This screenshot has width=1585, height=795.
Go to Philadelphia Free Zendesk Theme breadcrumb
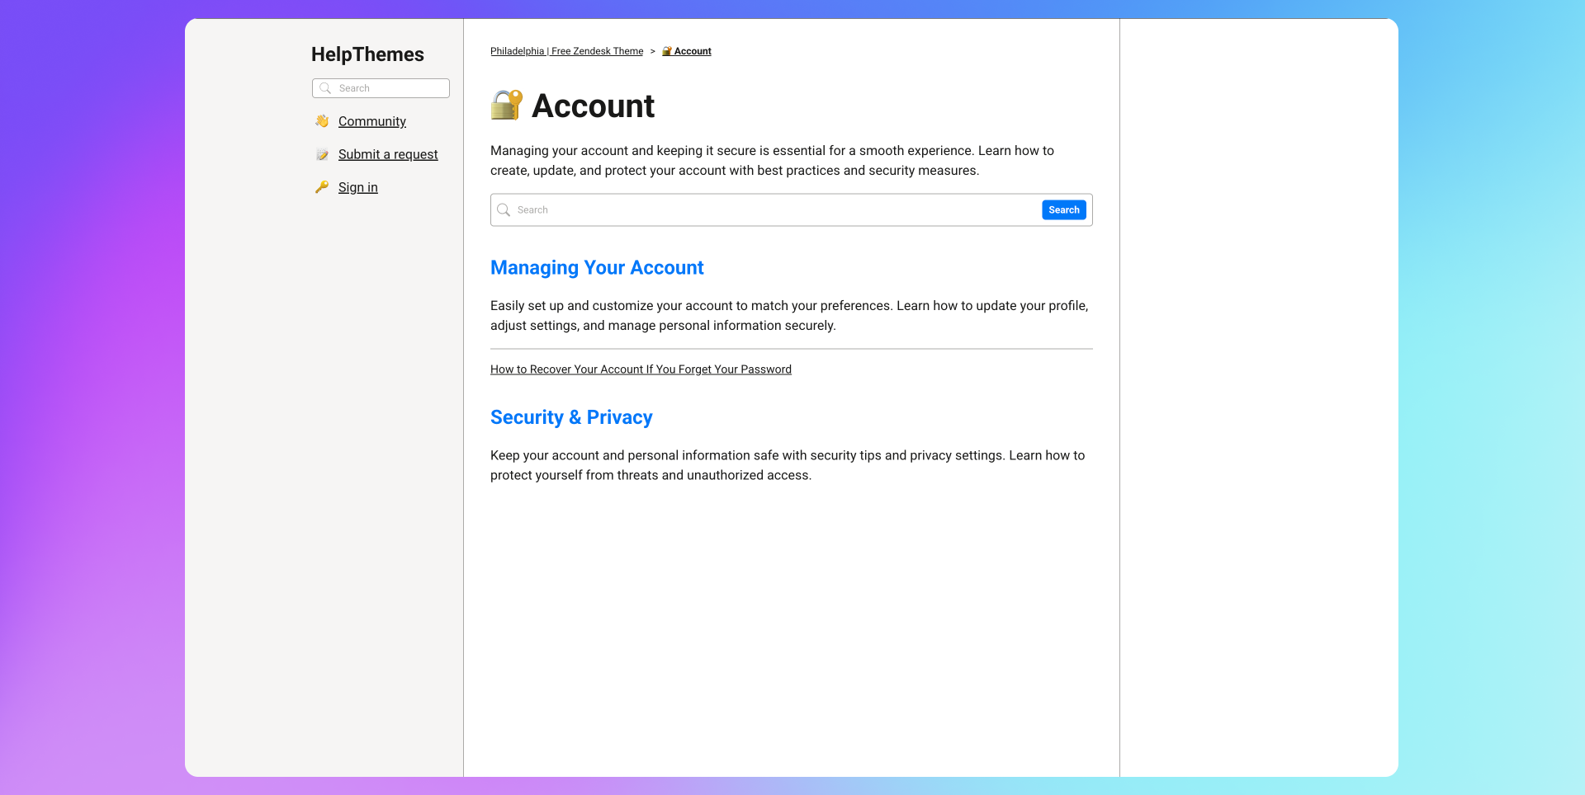566,51
